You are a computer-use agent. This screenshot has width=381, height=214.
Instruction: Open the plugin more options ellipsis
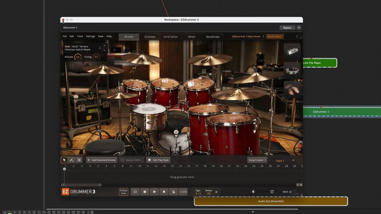pyautogui.click(x=299, y=28)
